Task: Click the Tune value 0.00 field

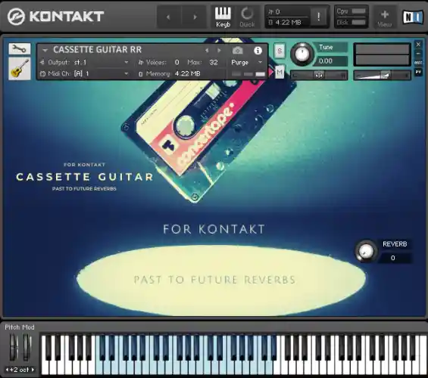Action: 330,61
